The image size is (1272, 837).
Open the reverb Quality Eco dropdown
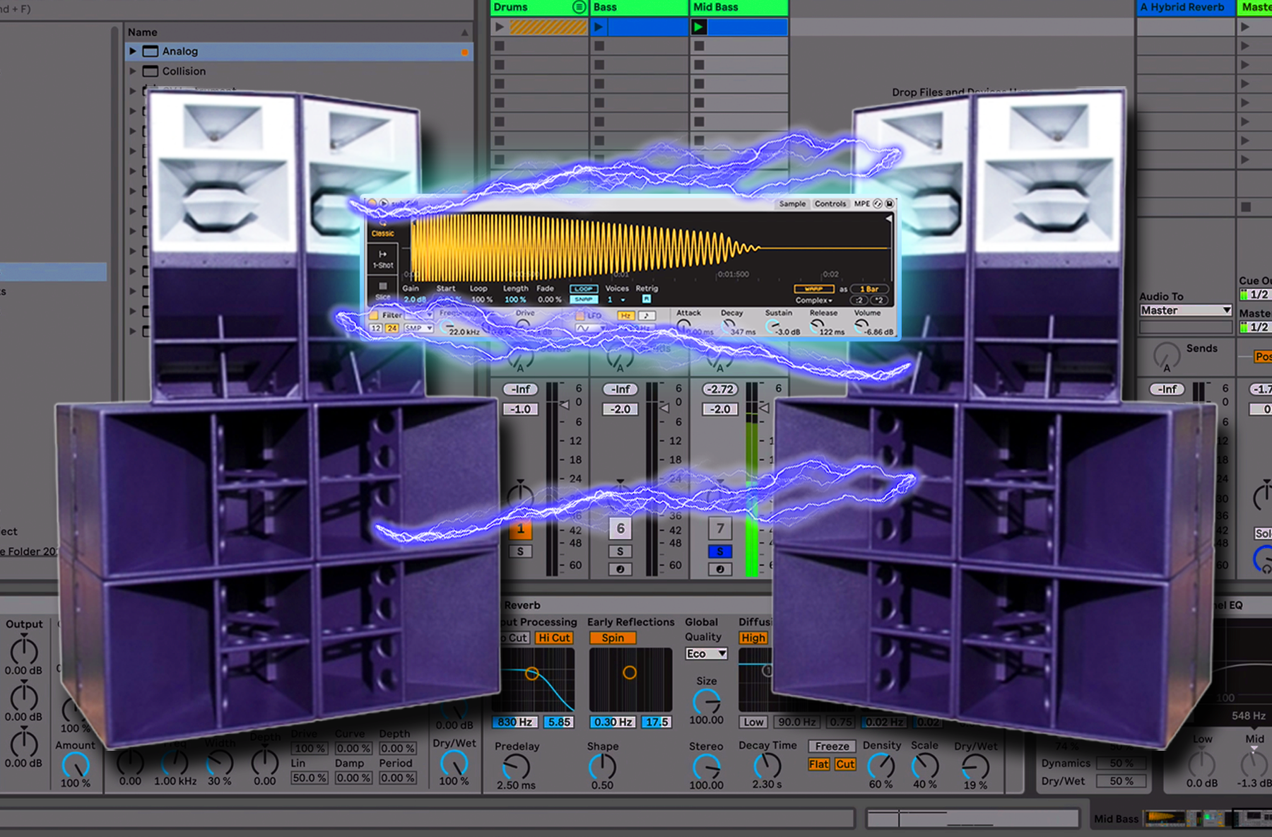[x=706, y=654]
